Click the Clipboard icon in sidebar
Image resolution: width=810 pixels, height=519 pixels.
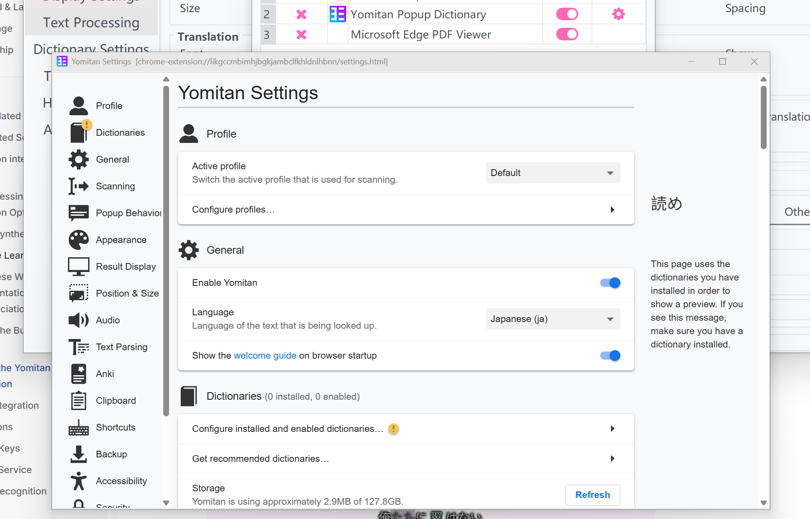click(79, 401)
